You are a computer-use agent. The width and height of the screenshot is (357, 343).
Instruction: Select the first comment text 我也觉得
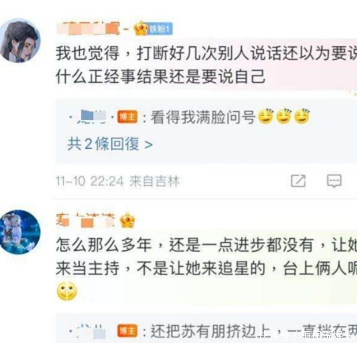(87, 53)
